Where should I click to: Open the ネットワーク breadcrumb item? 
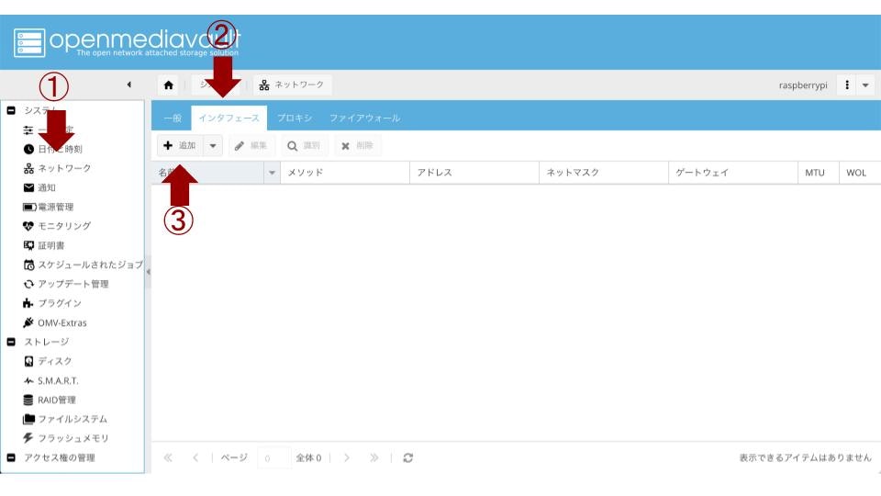[292, 85]
